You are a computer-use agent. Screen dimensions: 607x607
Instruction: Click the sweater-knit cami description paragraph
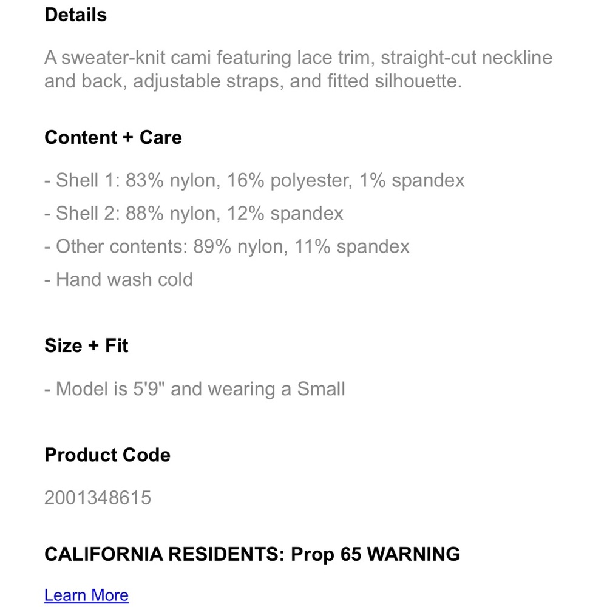pyautogui.click(x=298, y=69)
